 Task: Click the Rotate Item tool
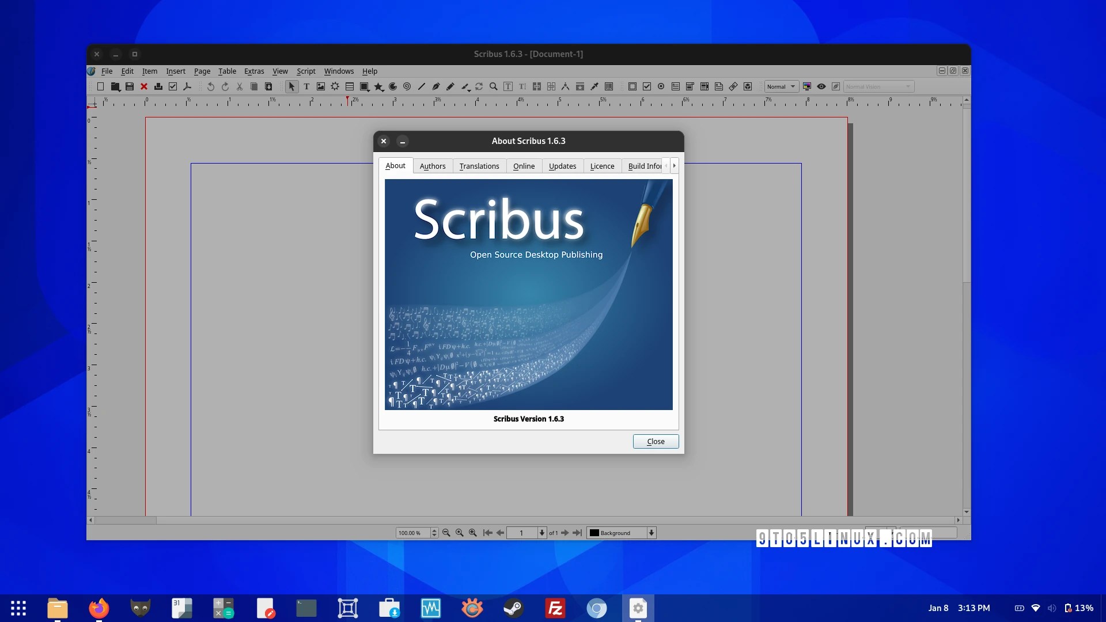[479, 86]
